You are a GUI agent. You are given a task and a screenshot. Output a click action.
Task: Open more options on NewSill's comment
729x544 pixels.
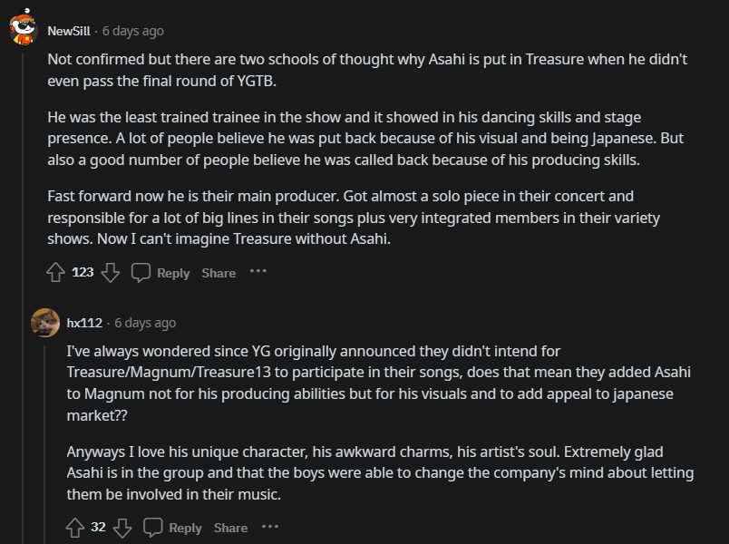pyautogui.click(x=258, y=271)
